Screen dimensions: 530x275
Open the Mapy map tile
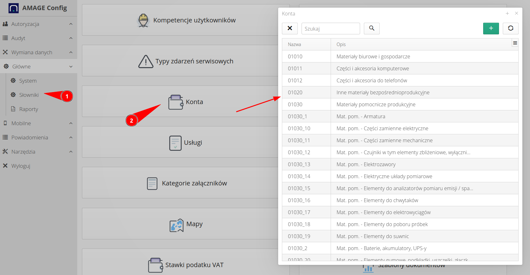185,224
